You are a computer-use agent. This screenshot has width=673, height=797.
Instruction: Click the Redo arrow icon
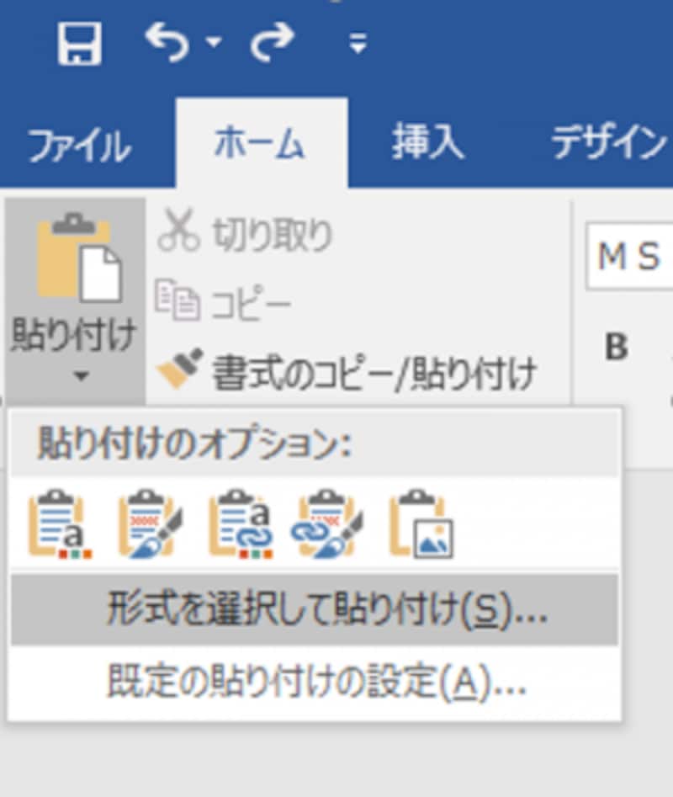coord(273,43)
